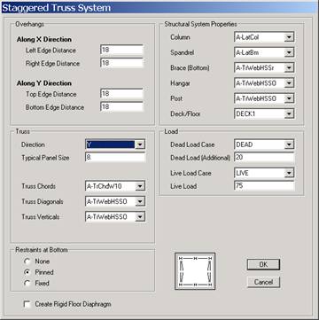Open the Truss Chords dropdown

(x=140, y=186)
